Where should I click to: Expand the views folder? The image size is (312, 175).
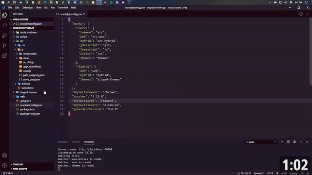pyautogui.click(x=17, y=58)
